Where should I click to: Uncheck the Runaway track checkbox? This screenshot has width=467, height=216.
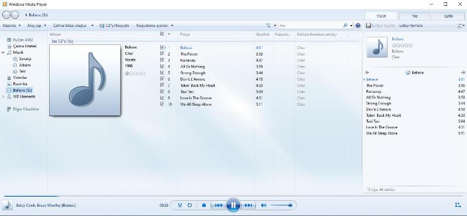pos(162,60)
